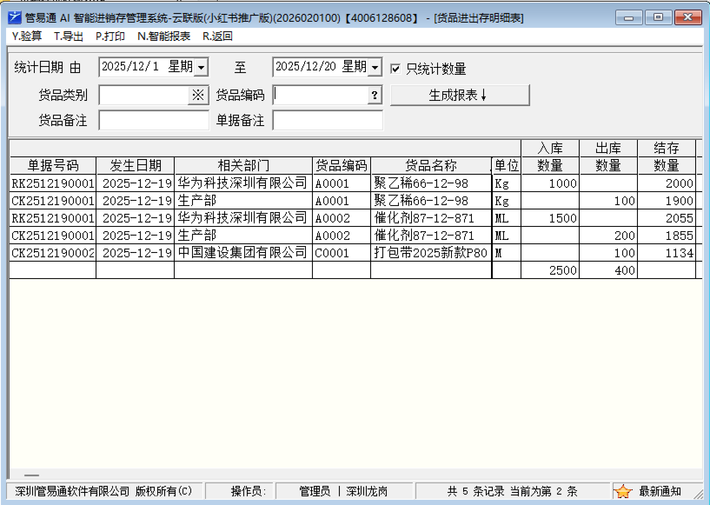Click the 最新通知 notification link

point(660,492)
